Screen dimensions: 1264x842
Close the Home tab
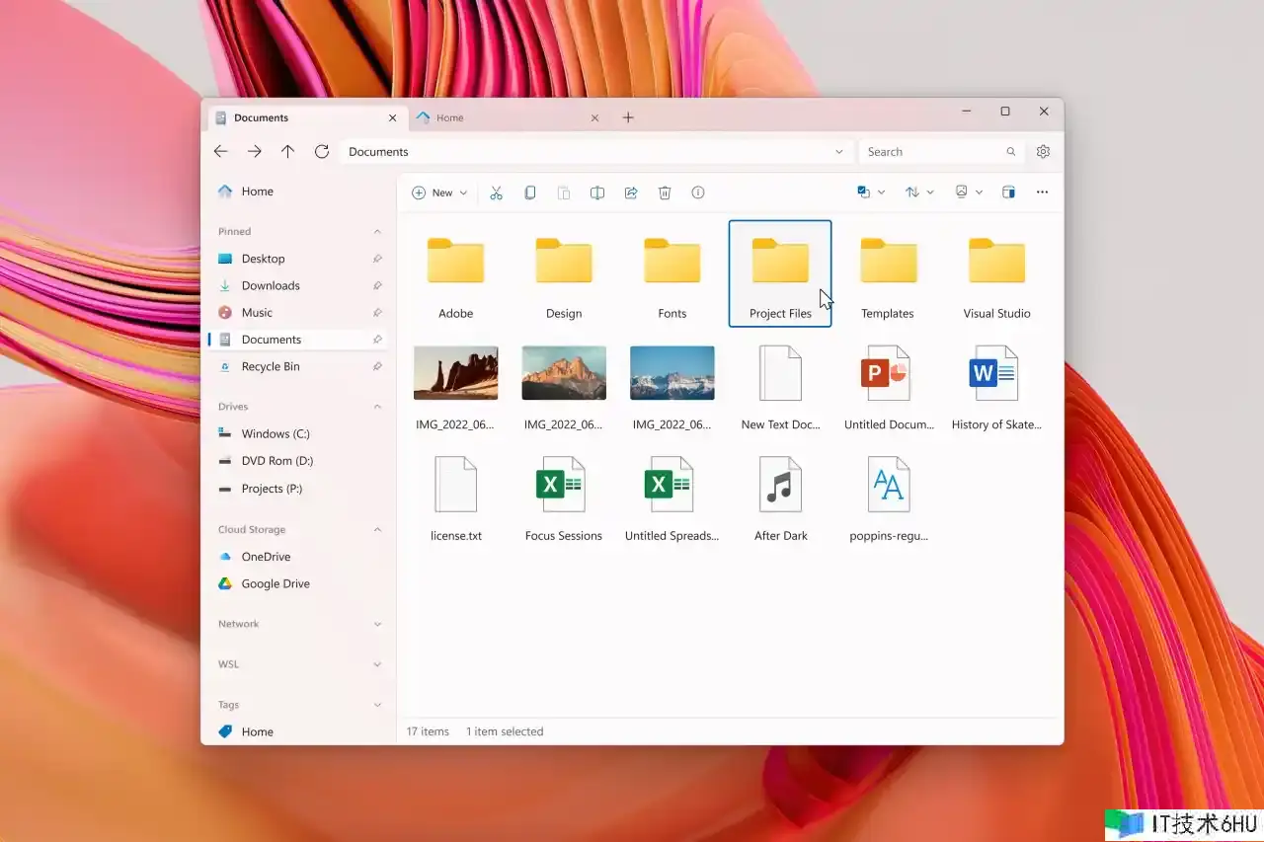594,117
